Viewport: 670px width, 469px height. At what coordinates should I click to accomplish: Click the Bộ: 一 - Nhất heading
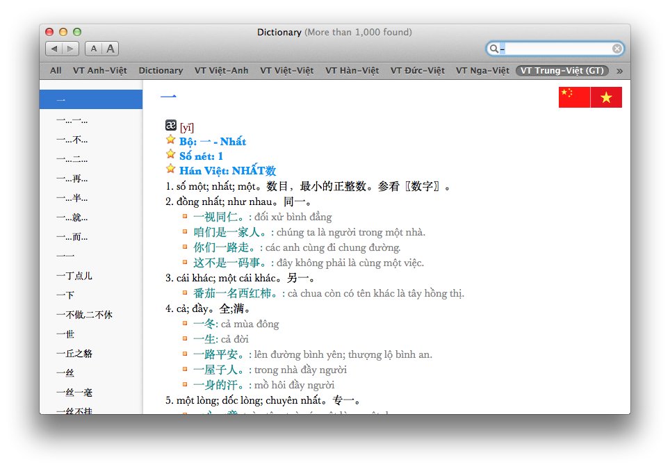pyautogui.click(x=213, y=141)
